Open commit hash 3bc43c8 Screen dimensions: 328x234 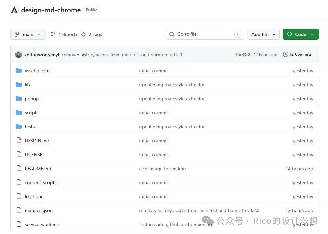click(x=243, y=55)
